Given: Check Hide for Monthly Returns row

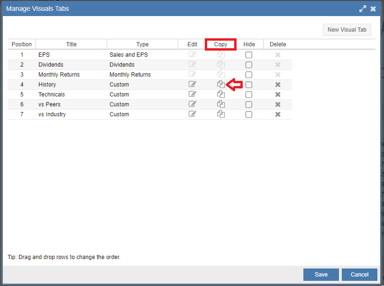Looking at the screenshot, I should coord(249,75).
